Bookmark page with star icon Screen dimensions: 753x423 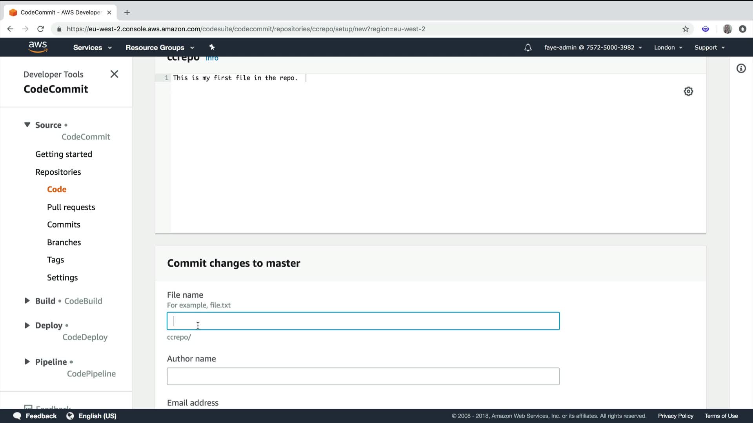(x=685, y=29)
